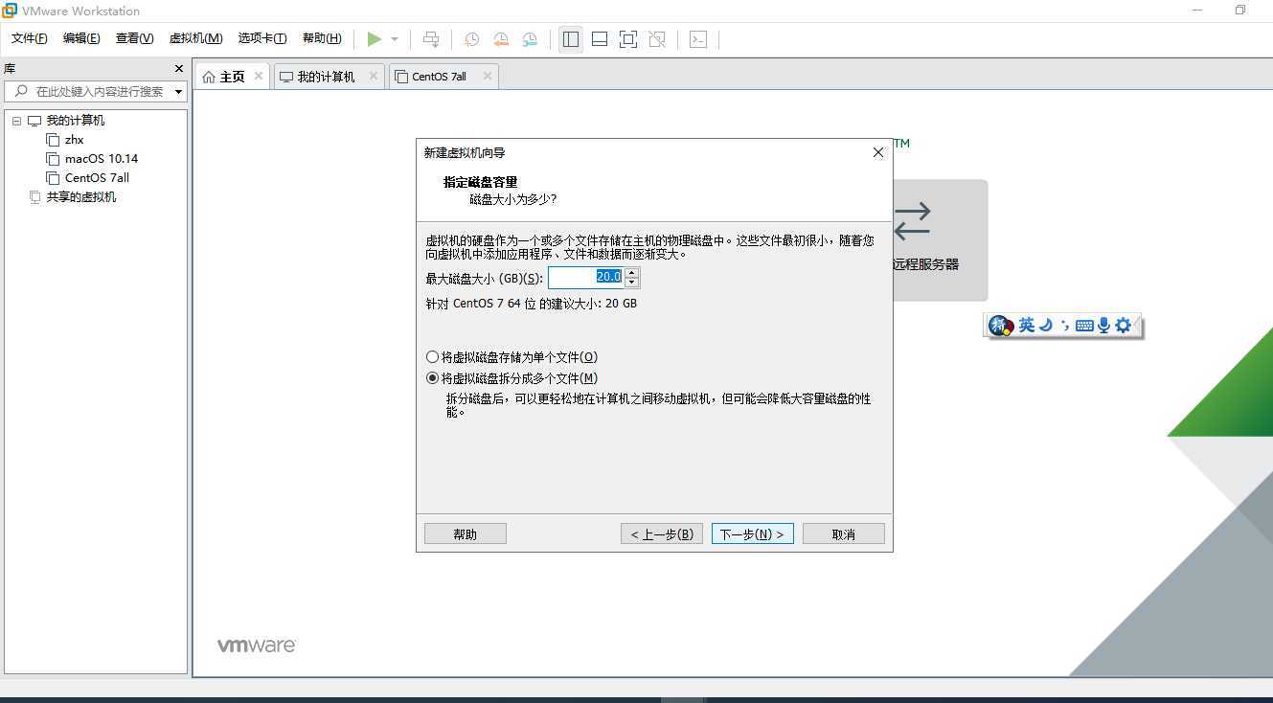Click the restore window button
The height and width of the screenshot is (703, 1273).
[x=1240, y=11]
